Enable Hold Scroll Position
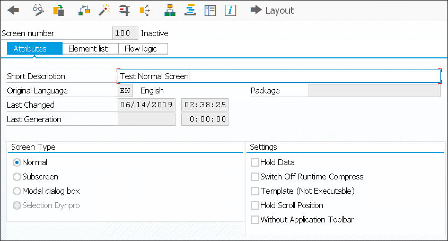The height and width of the screenshot is (241, 448). coord(255,205)
